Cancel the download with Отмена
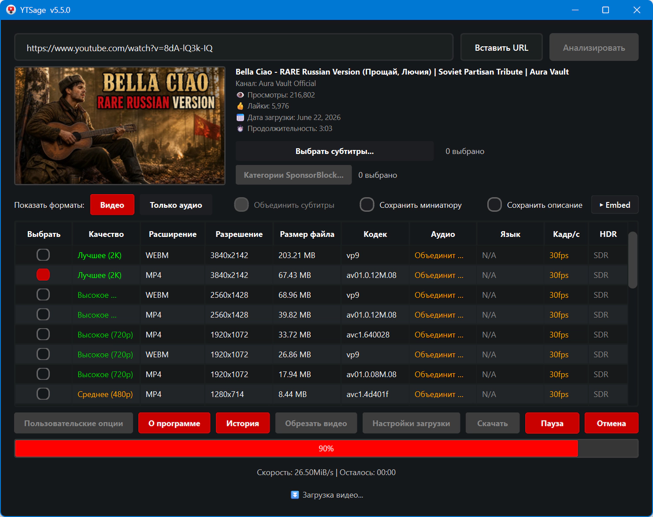 point(612,423)
